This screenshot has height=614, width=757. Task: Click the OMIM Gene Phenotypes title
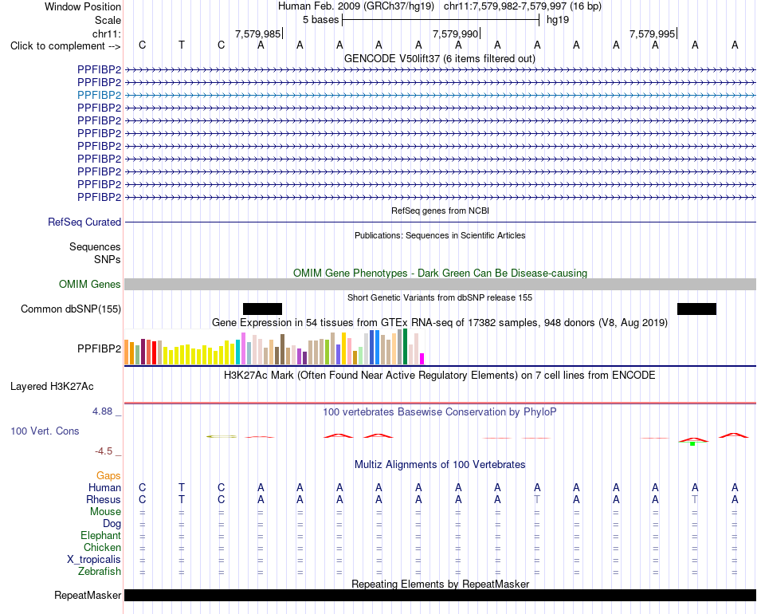point(440,273)
